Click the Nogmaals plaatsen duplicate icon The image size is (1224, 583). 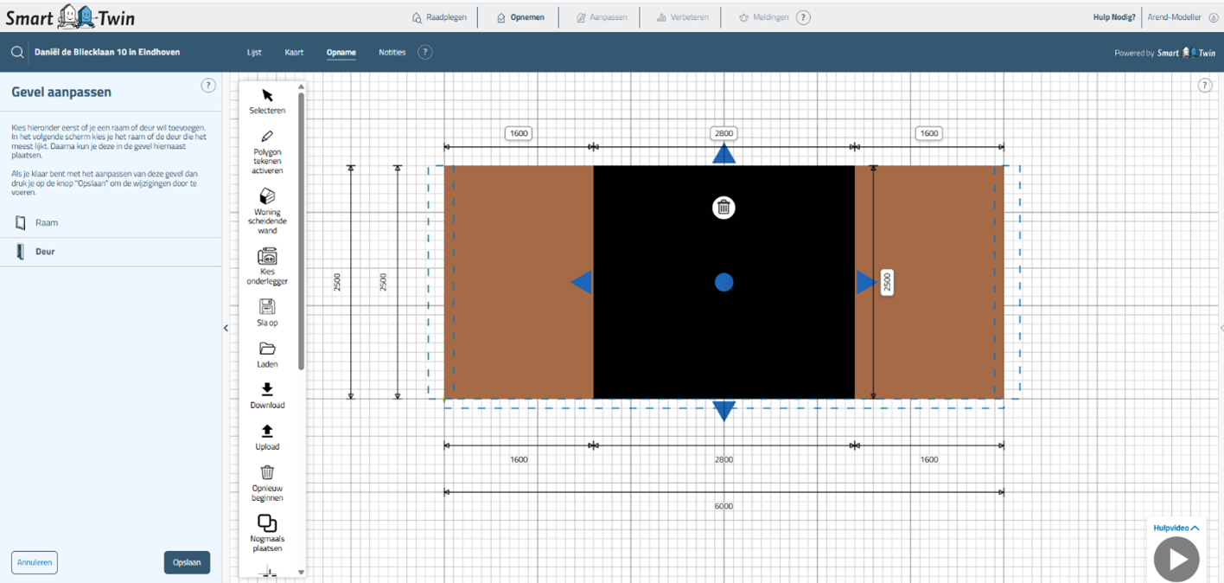(x=267, y=523)
